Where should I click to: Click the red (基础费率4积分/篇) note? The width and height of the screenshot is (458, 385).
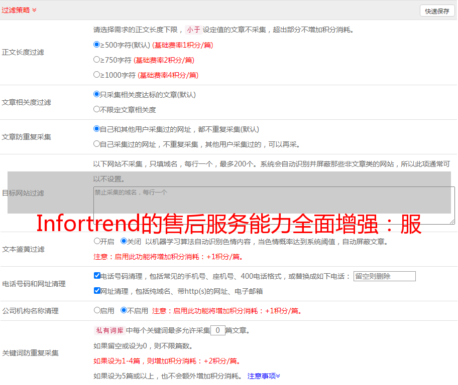coord(168,75)
